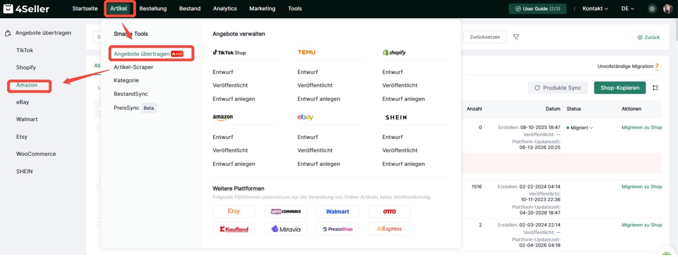Viewport: 678px width, 257px height.
Task: Open BestandSync
Action: click(x=131, y=94)
